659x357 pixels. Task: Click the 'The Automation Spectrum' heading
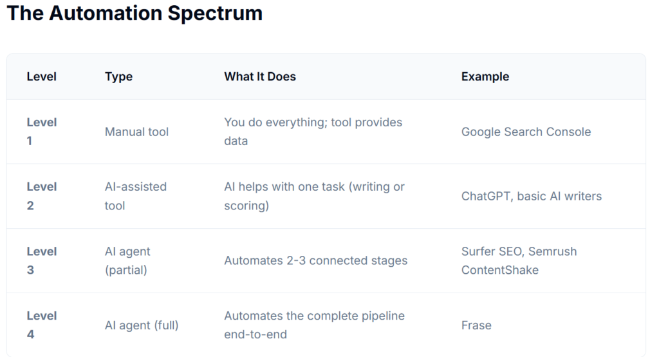(x=135, y=14)
